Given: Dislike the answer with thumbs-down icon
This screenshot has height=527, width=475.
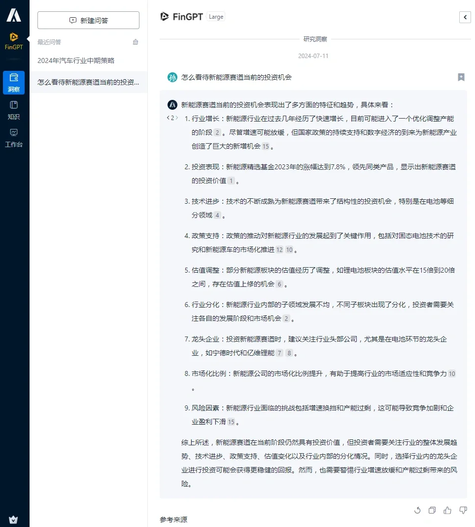Looking at the screenshot, I should (463, 510).
